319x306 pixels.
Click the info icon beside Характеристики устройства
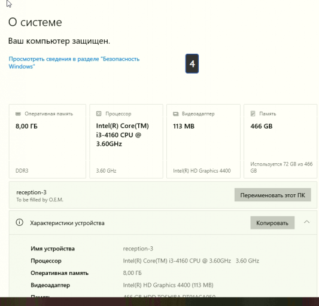[x=20, y=222]
